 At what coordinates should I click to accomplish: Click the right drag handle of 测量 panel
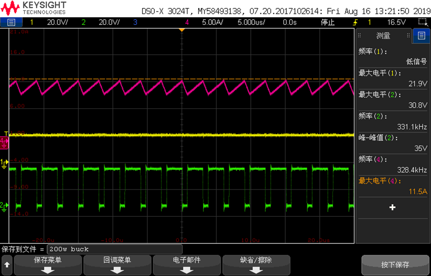pos(408,35)
